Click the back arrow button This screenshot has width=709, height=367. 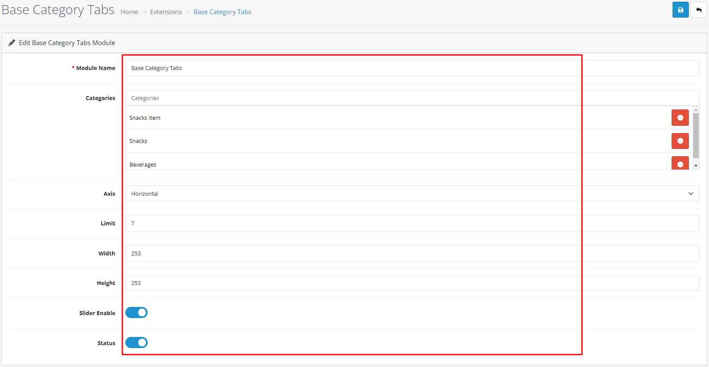pos(699,10)
